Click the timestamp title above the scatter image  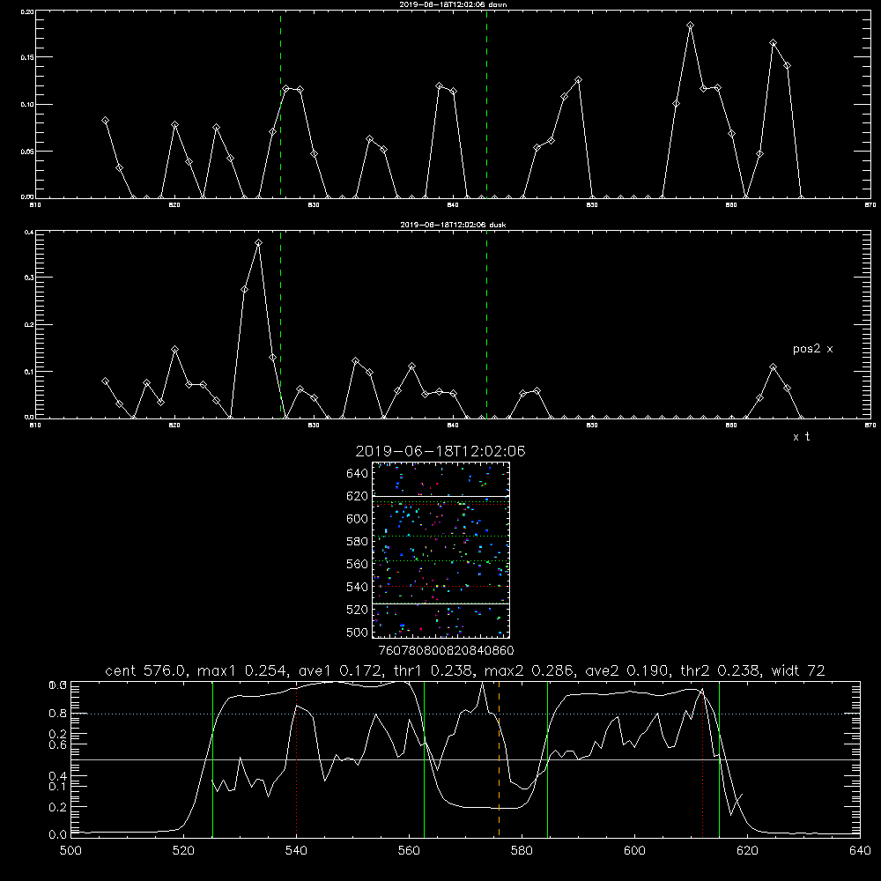440,451
